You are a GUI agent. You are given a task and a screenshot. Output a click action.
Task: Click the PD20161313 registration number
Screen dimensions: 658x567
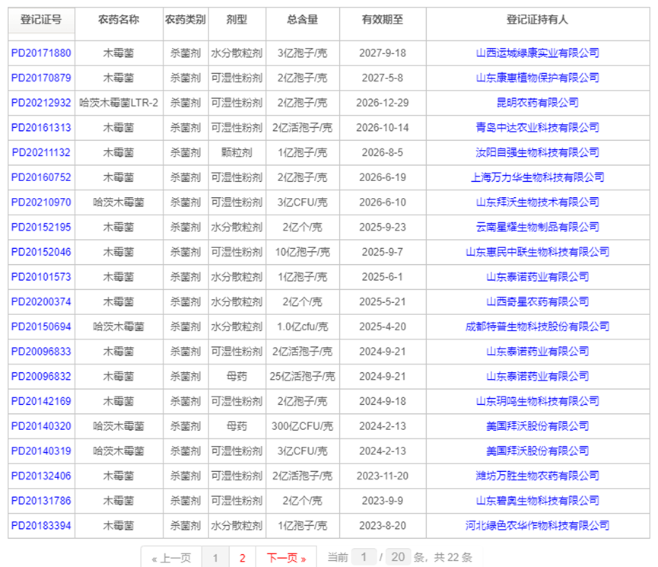click(41, 127)
